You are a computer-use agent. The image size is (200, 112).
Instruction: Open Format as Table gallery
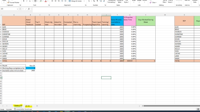[120, 2]
